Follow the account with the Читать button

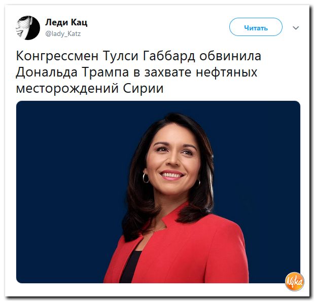[x=256, y=27]
